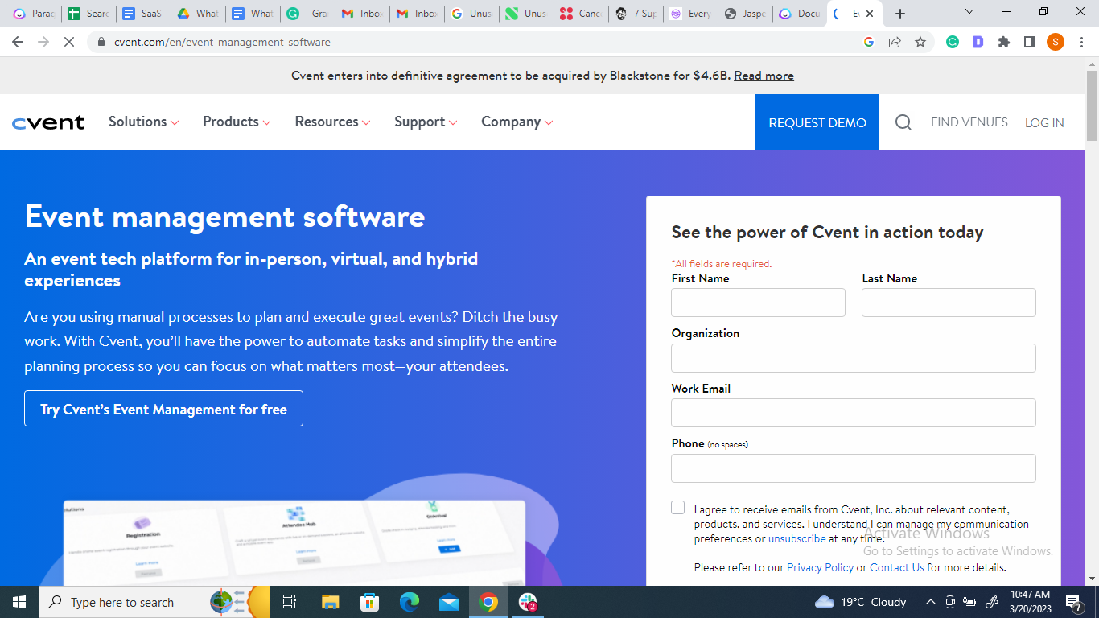Click the LOG IN link
The height and width of the screenshot is (618, 1099).
coord(1044,122)
